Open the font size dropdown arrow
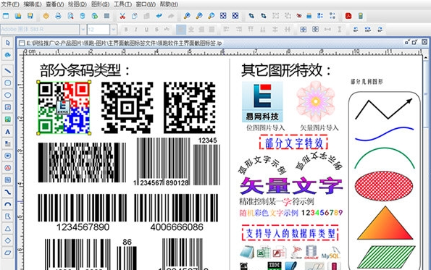Viewport: 431px width, 270px height. pyautogui.click(x=113, y=30)
